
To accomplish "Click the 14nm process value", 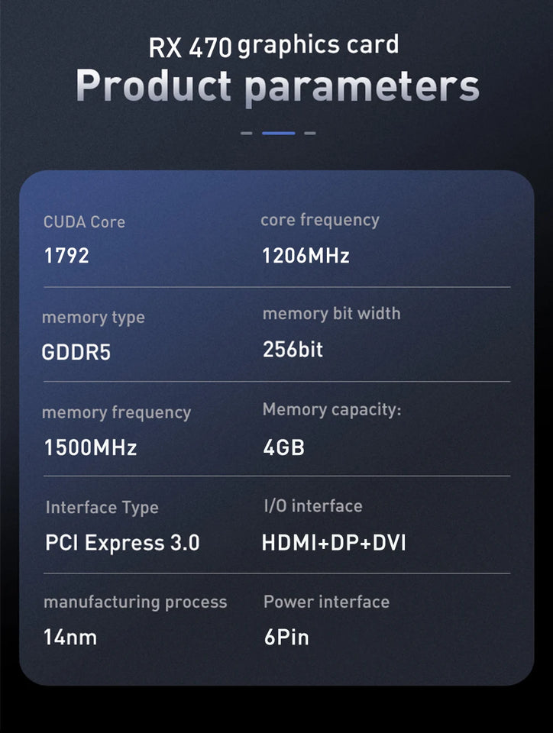I will [70, 637].
